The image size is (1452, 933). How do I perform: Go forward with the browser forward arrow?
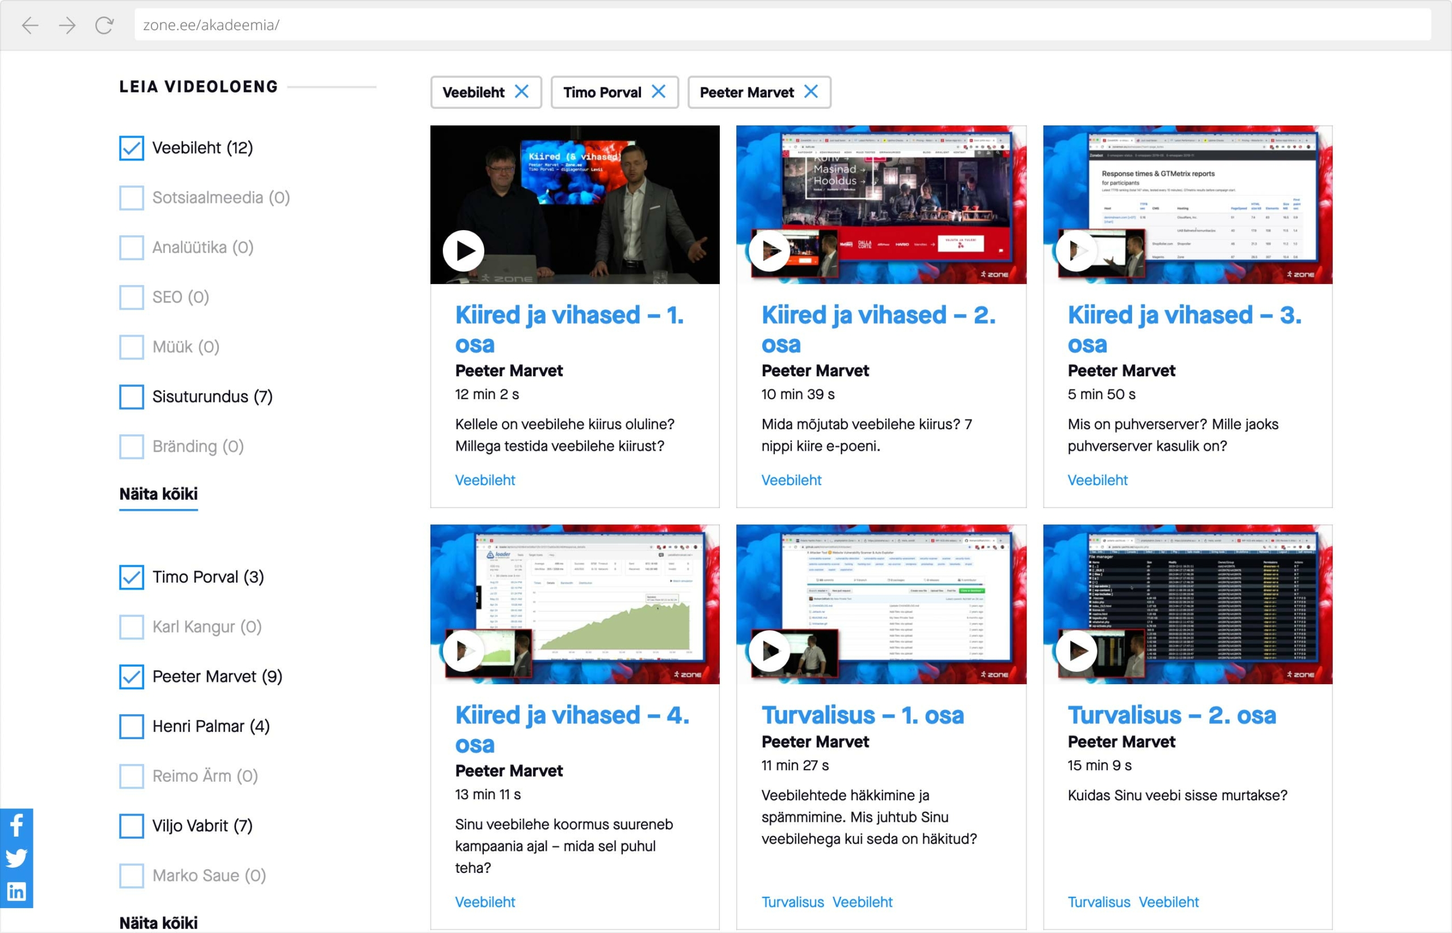pos(67,25)
